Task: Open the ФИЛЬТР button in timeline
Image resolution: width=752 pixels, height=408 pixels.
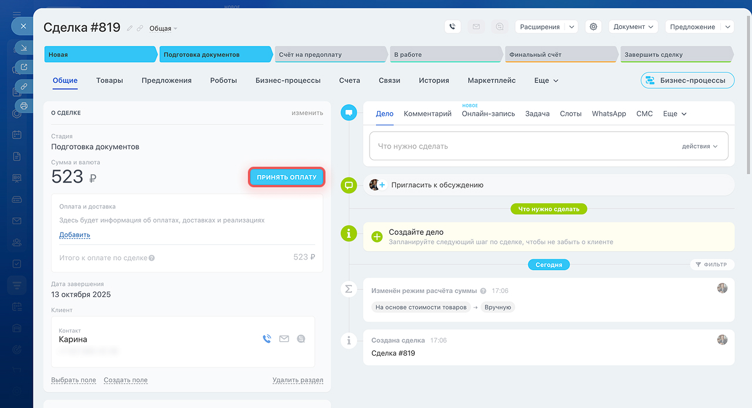Action: [711, 265]
